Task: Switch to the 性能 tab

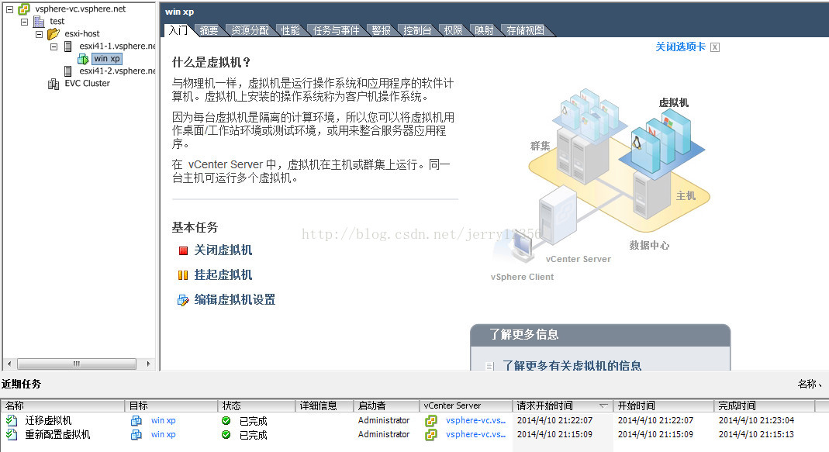Action: (x=290, y=31)
